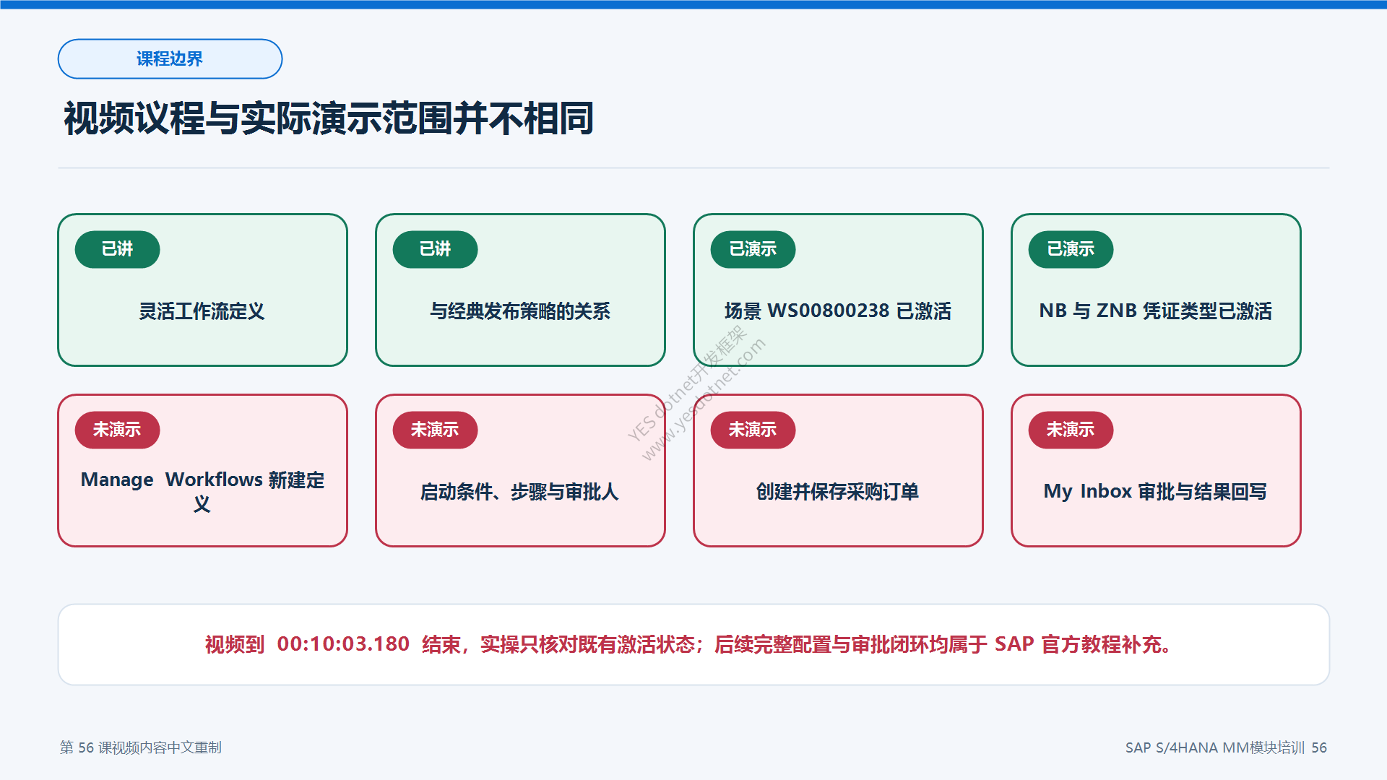Screen dimensions: 1387x780
Task: Select the text NB 与 ZNB 凭证类型已激活
Action: pyautogui.click(x=1156, y=311)
